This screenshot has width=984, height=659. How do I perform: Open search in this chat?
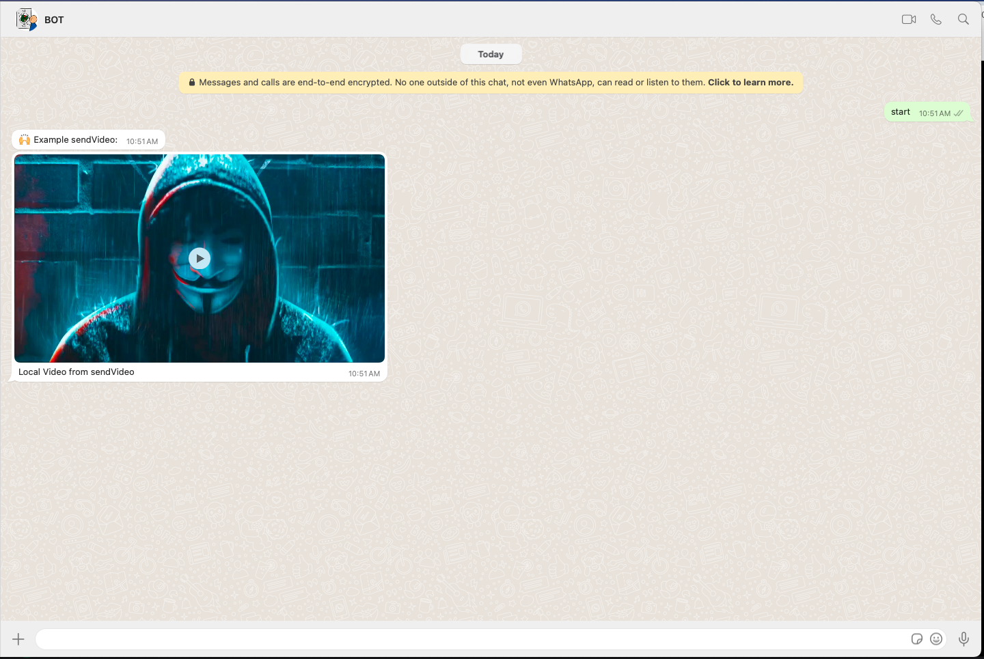(x=963, y=19)
